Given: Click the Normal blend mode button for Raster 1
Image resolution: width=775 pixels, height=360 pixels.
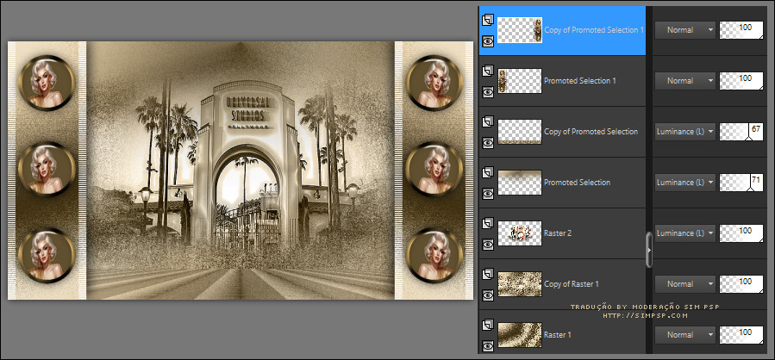Looking at the screenshot, I should pyautogui.click(x=685, y=334).
